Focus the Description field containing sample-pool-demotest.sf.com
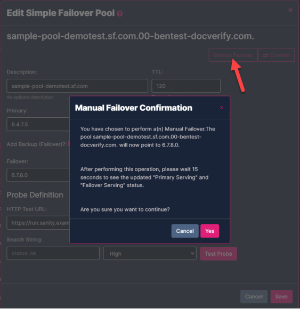Screen dimensions: 300x309 click(77, 86)
